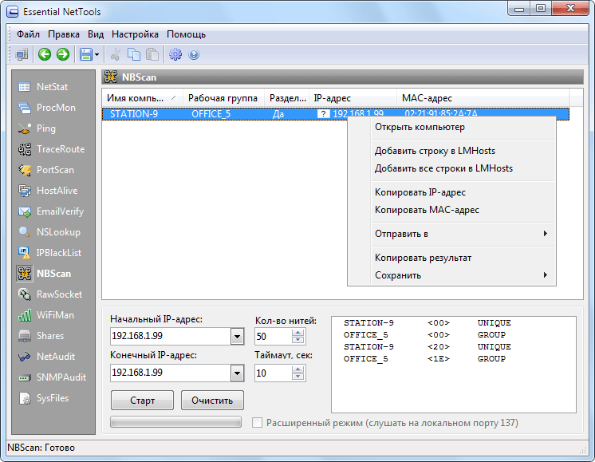The width and height of the screenshot is (595, 462).
Task: Select the Ping tool
Action: [37, 128]
